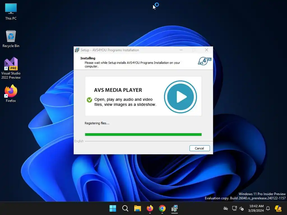Click the "AVS MEDIA PLAYER" heading
The width and height of the screenshot is (287, 215).
coord(118,90)
